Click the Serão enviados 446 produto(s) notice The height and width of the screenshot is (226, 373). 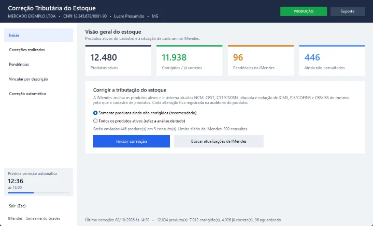tap(170, 129)
